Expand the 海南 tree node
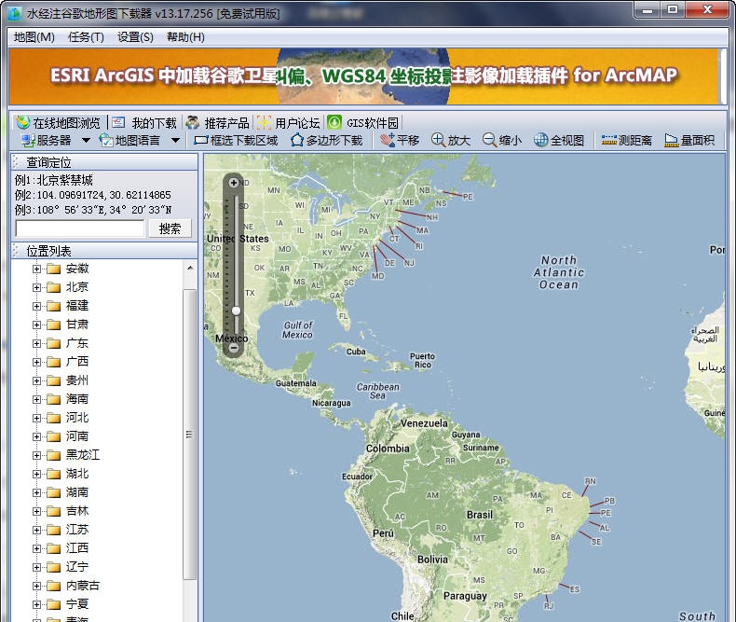 [x=36, y=399]
